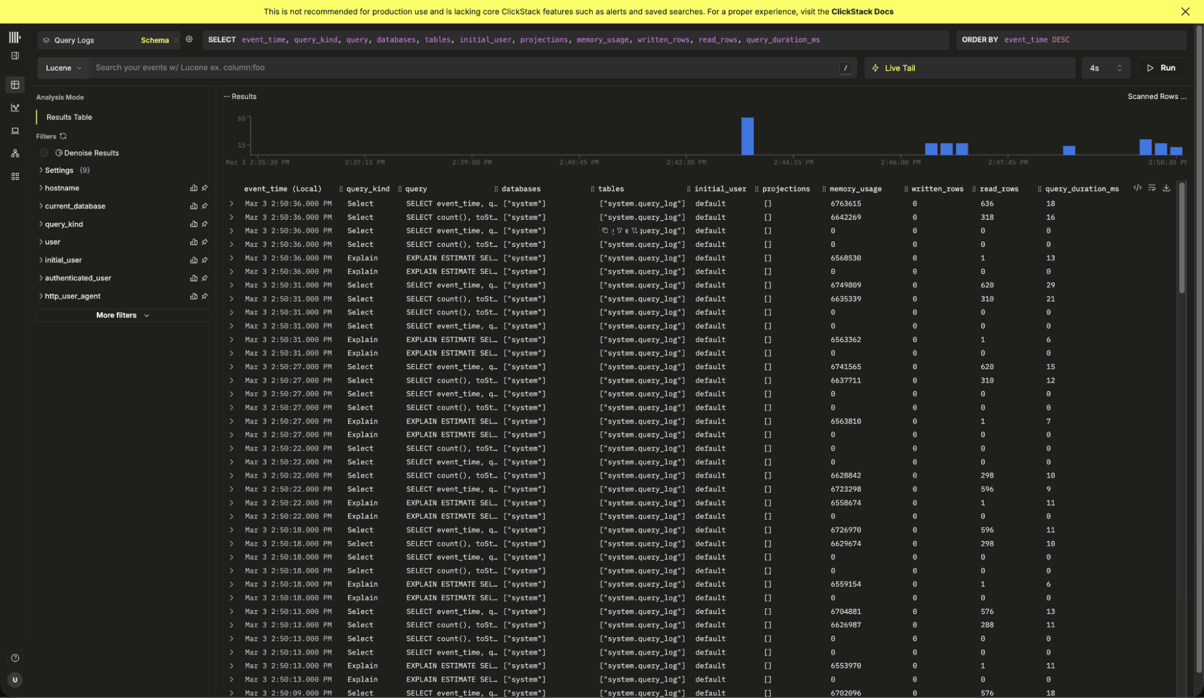The width and height of the screenshot is (1204, 698).
Task: Pin the hostname filter field
Action: click(x=205, y=188)
